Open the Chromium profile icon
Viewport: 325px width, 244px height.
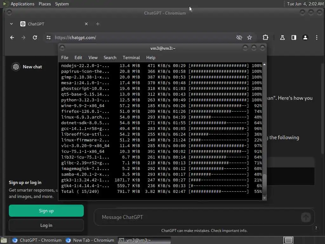[x=305, y=37]
